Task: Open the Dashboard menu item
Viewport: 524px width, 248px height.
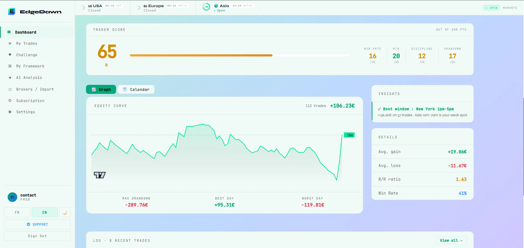Action: 38,32
